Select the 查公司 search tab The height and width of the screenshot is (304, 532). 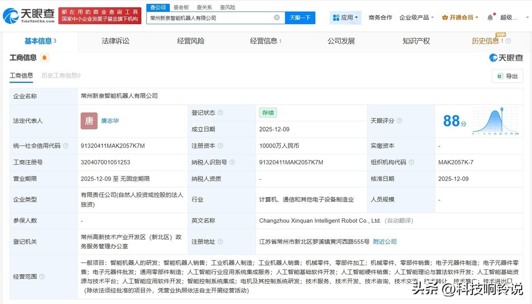[x=158, y=7]
